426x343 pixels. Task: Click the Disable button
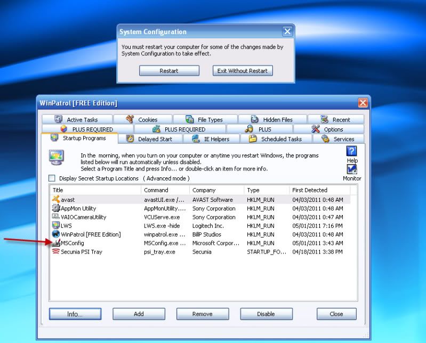pyautogui.click(x=266, y=314)
